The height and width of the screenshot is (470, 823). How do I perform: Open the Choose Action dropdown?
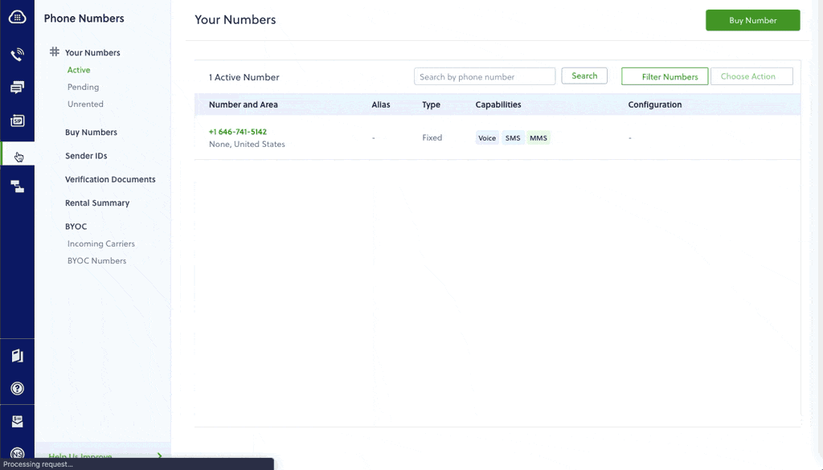(751, 76)
